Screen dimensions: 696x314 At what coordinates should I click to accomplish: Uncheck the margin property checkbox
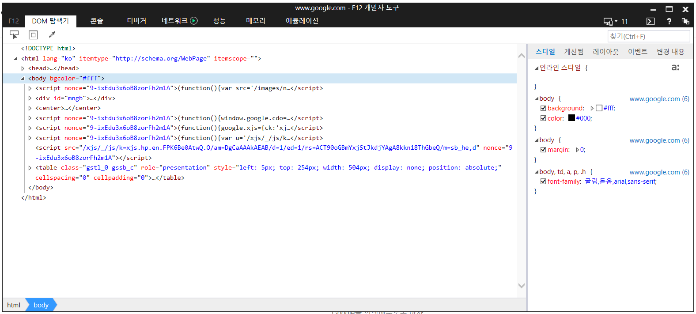click(x=543, y=150)
